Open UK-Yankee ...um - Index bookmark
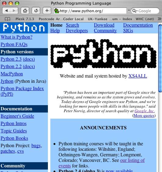Screen dimensions: 162x172 click(x=110, y=19)
